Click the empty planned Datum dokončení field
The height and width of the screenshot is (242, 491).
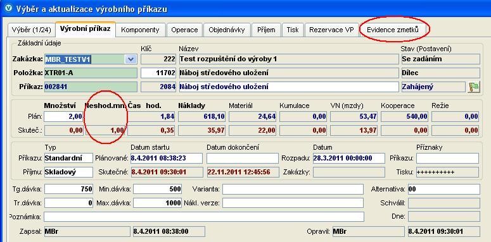click(x=243, y=159)
